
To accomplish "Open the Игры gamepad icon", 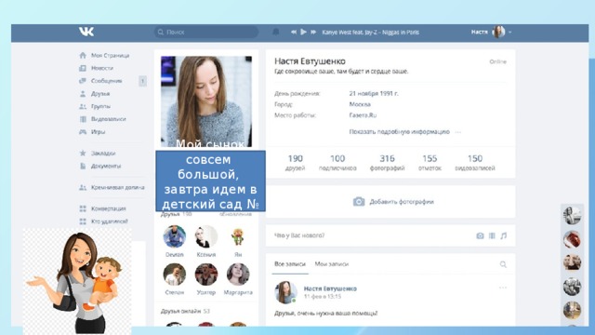I will [x=83, y=132].
